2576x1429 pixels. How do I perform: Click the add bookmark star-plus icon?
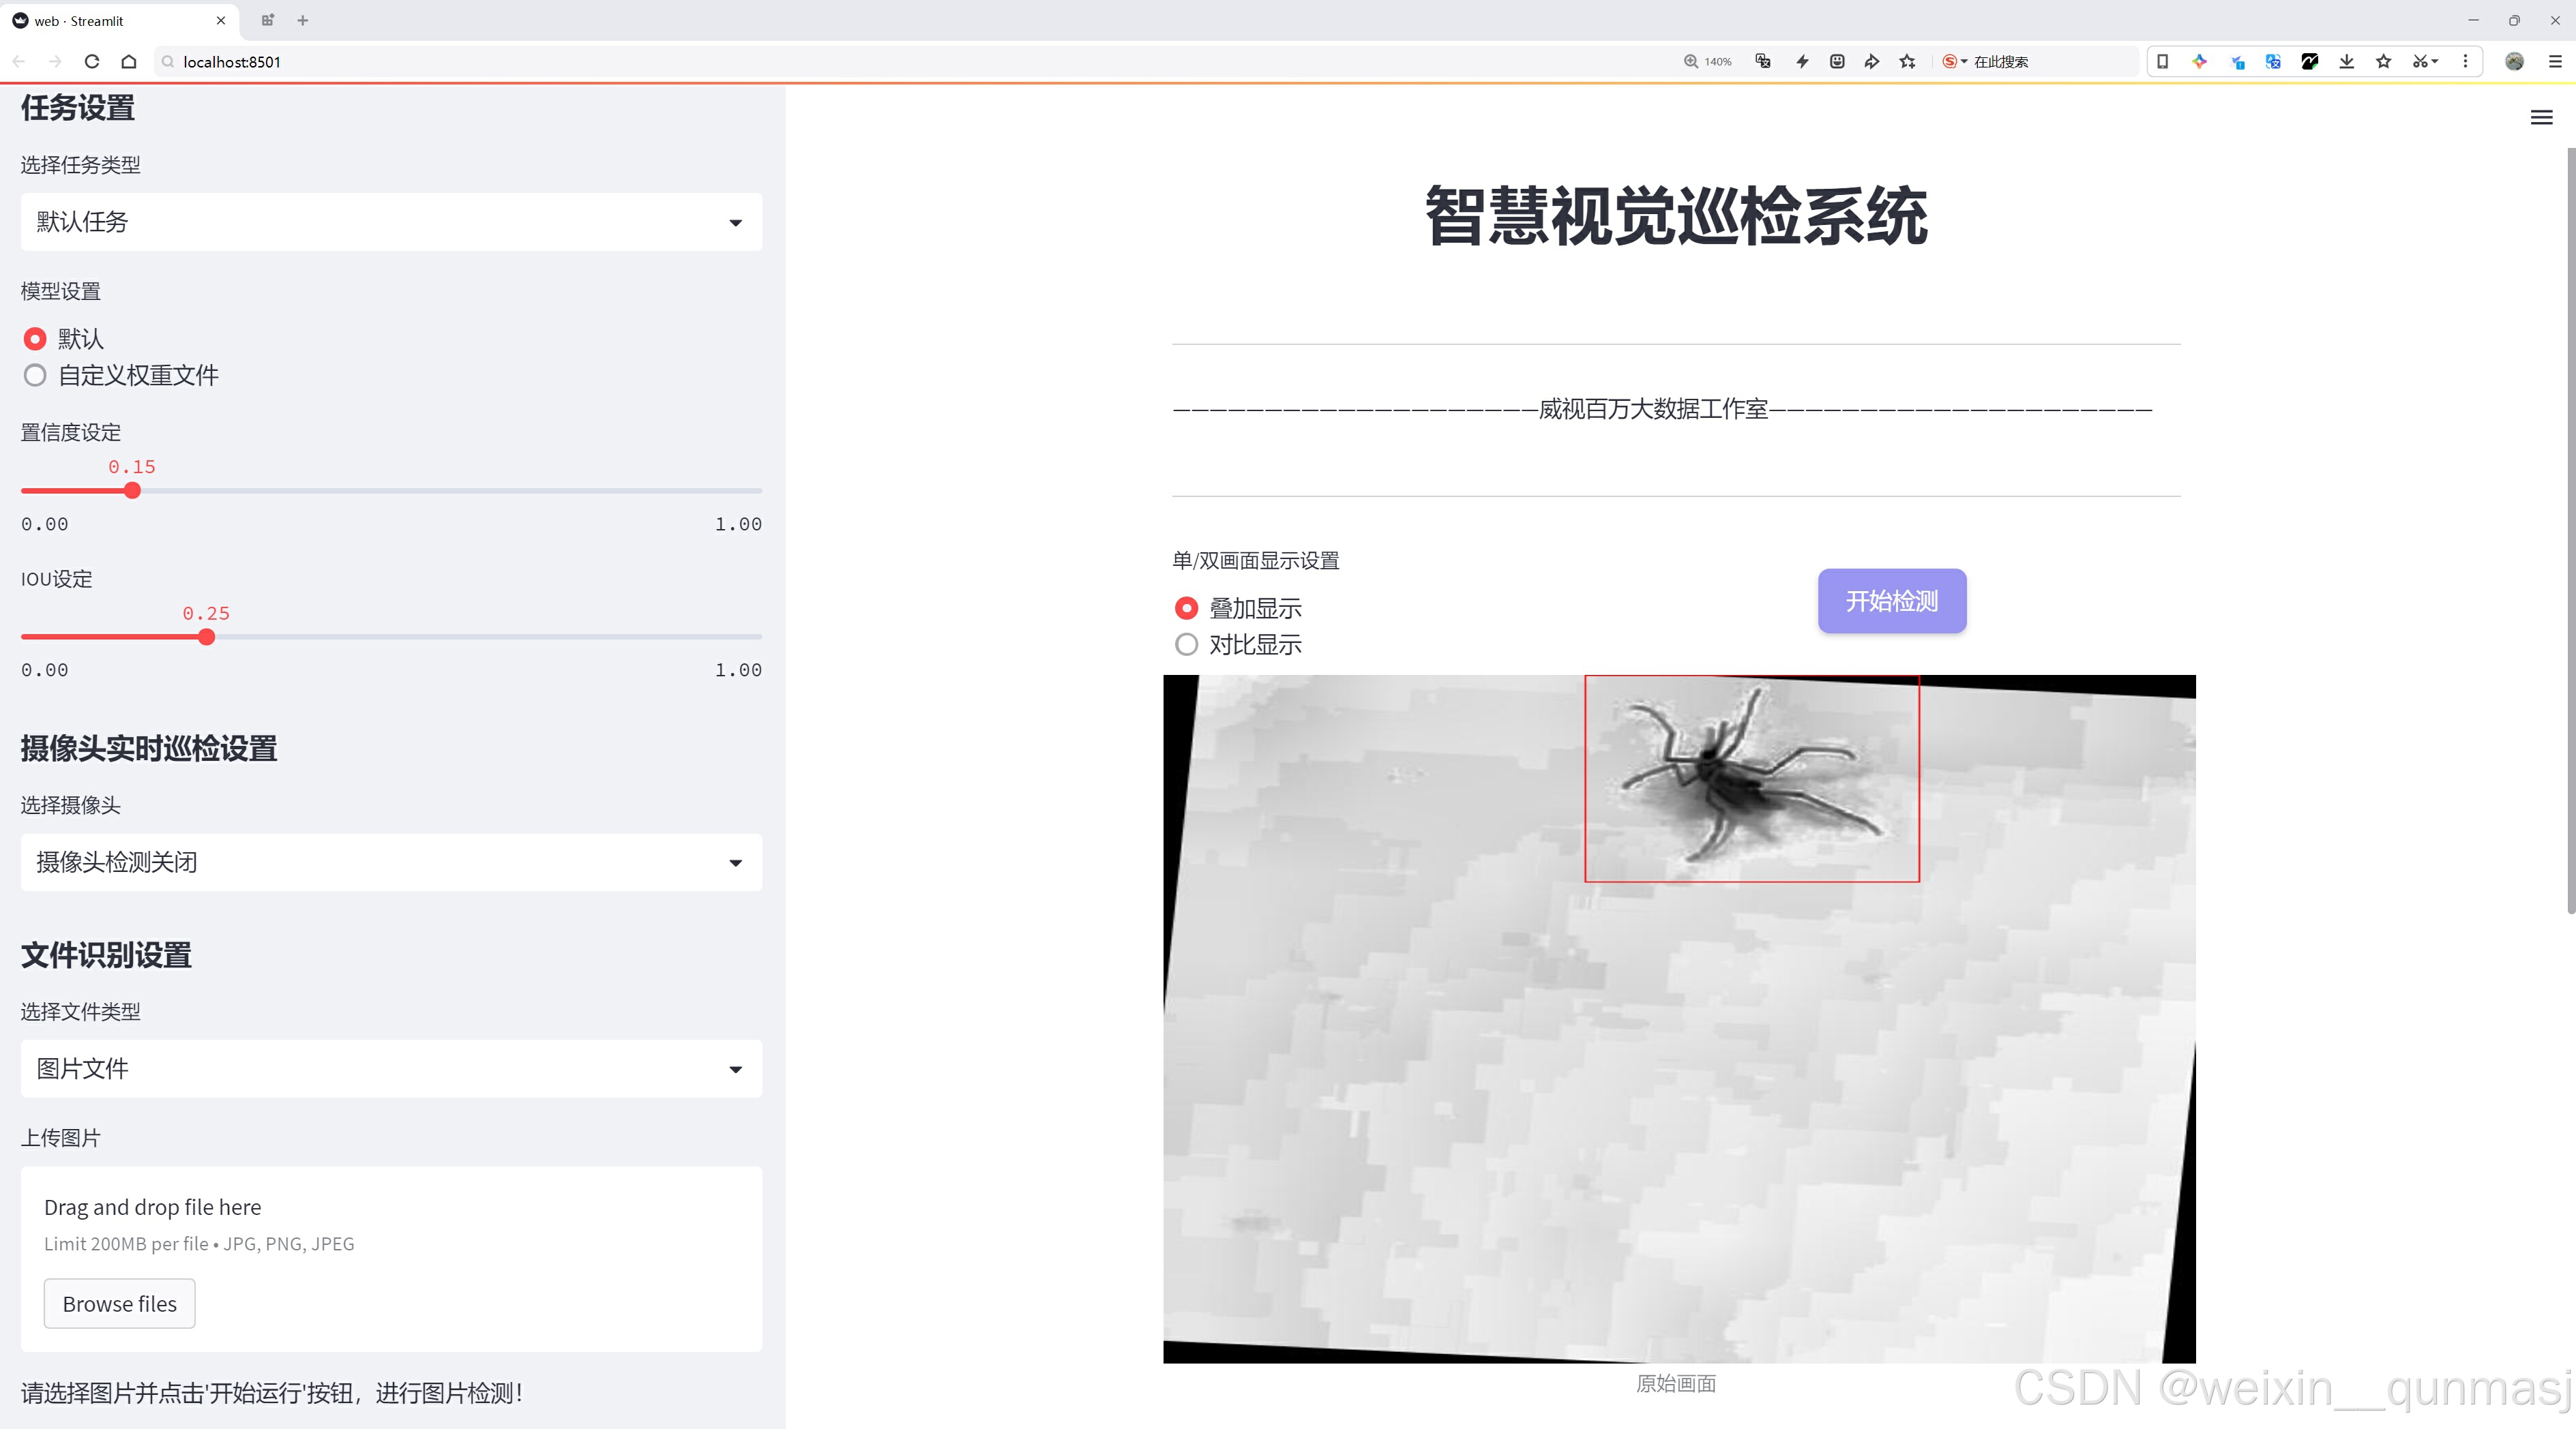tap(1908, 62)
